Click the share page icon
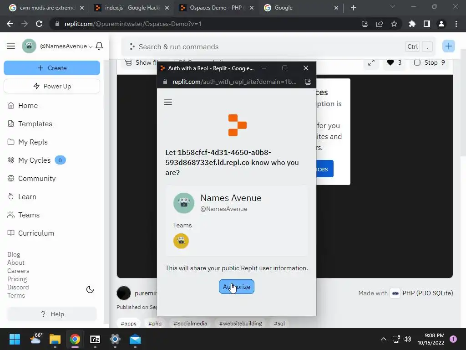The height and width of the screenshot is (350, 466). (380, 24)
